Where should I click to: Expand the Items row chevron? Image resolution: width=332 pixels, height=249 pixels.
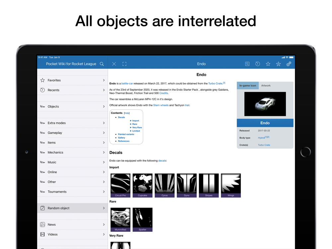click(104, 142)
